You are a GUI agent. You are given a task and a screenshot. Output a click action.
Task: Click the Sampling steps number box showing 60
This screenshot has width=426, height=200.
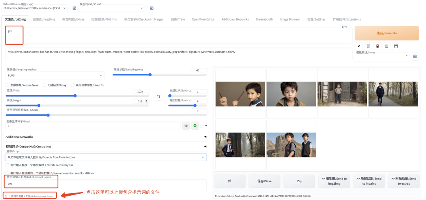(x=199, y=70)
